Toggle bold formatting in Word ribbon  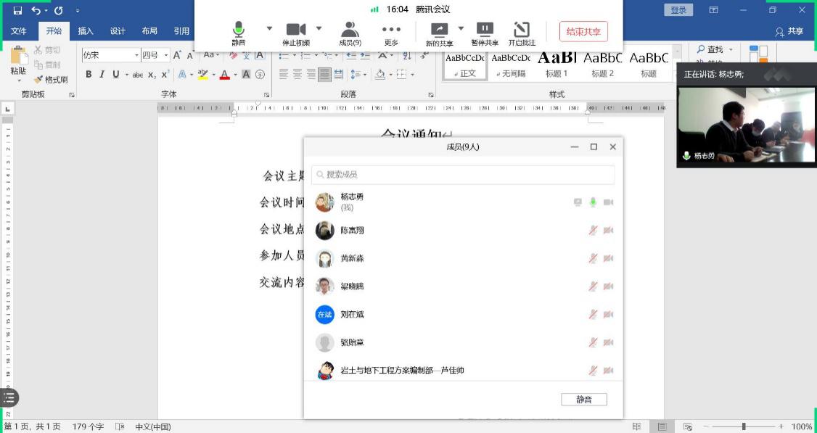(x=89, y=75)
